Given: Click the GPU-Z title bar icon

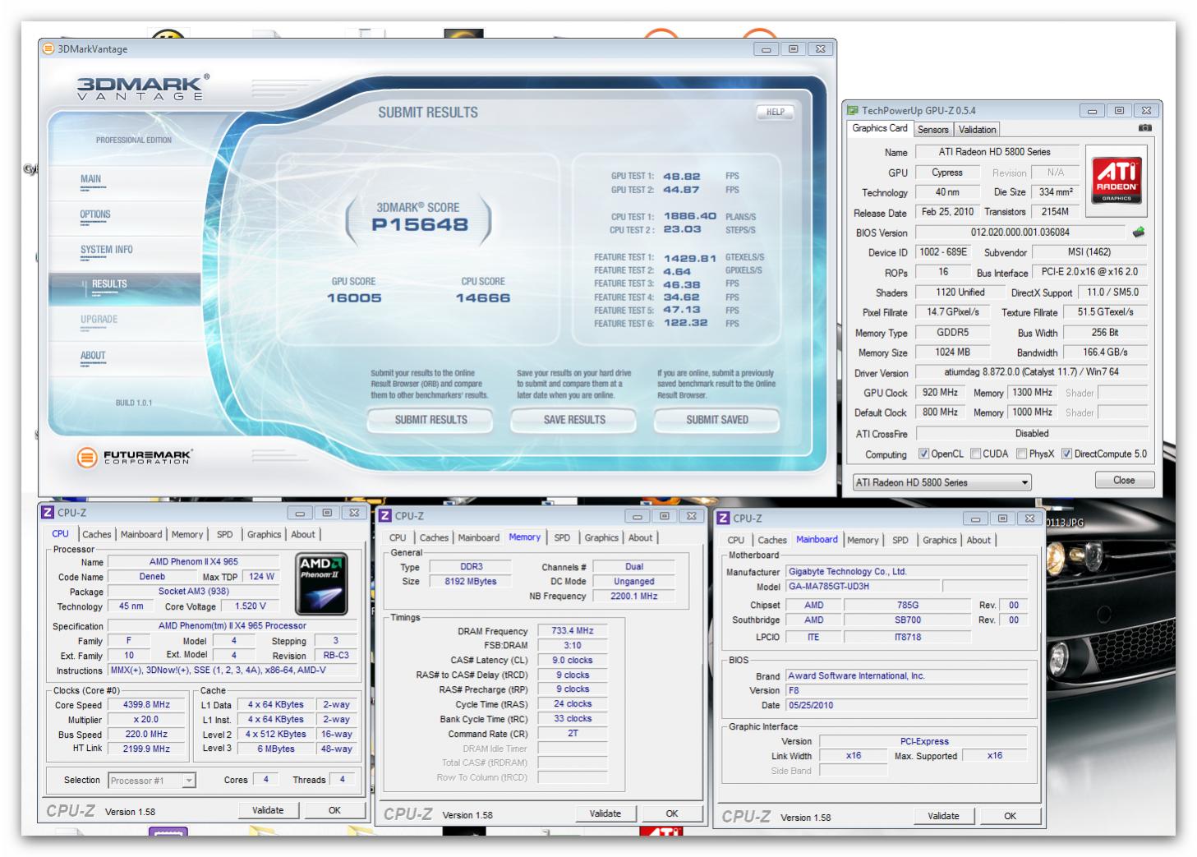Looking at the screenshot, I should (x=853, y=110).
